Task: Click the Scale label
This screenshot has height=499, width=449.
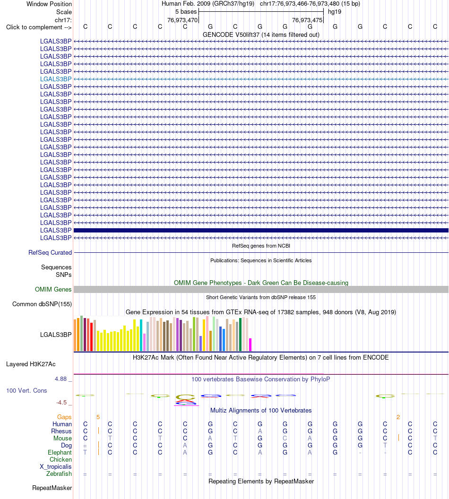Action: [64, 12]
